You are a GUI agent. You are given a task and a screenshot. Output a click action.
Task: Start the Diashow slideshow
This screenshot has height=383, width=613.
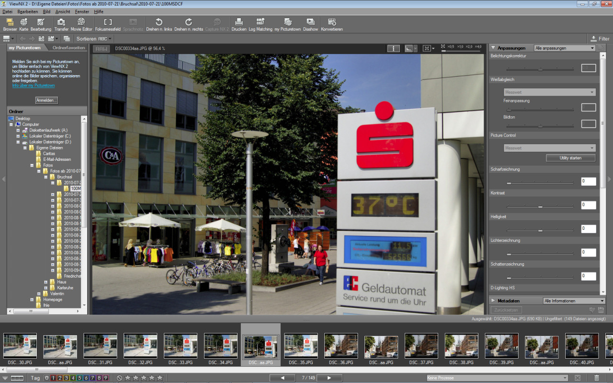tap(310, 24)
